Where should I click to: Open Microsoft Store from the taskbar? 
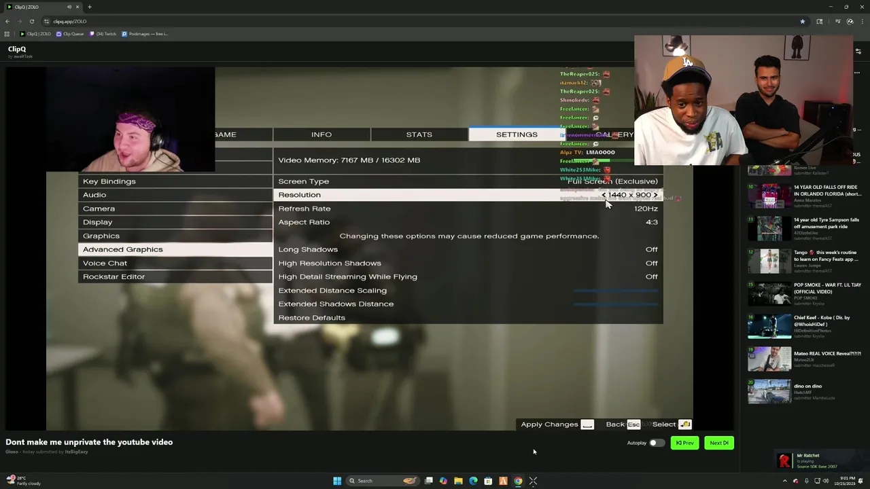coord(488,481)
